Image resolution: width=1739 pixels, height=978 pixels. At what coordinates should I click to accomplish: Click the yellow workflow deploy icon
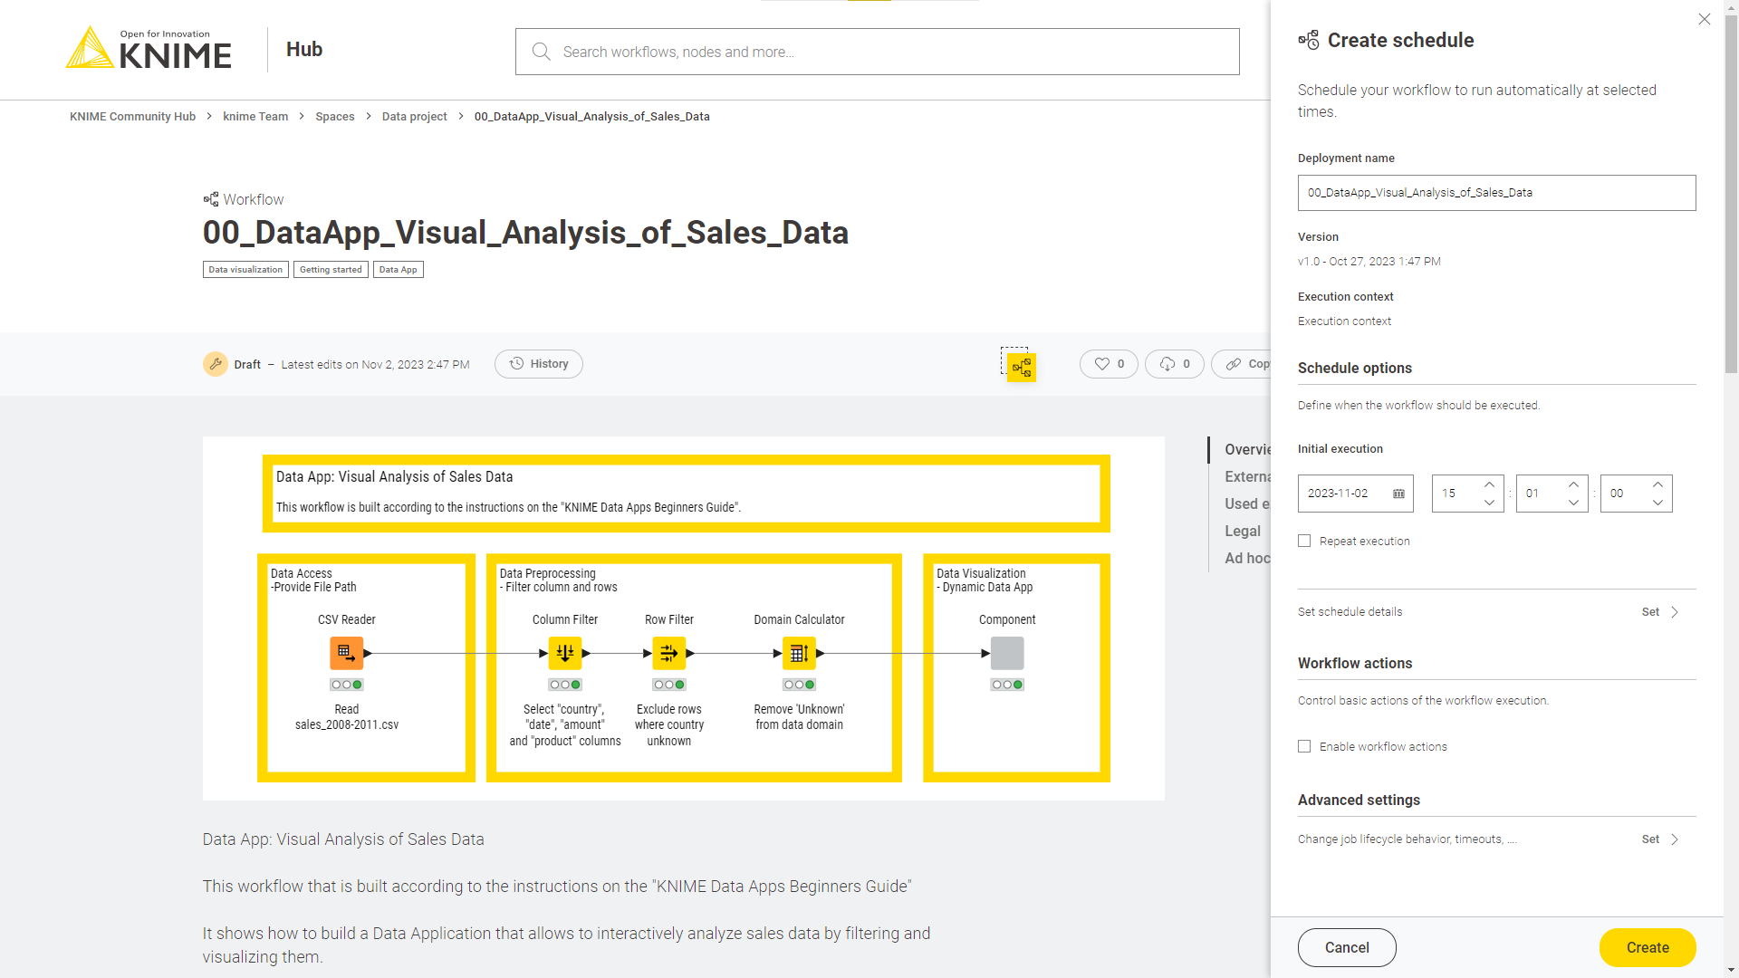[x=1022, y=368]
